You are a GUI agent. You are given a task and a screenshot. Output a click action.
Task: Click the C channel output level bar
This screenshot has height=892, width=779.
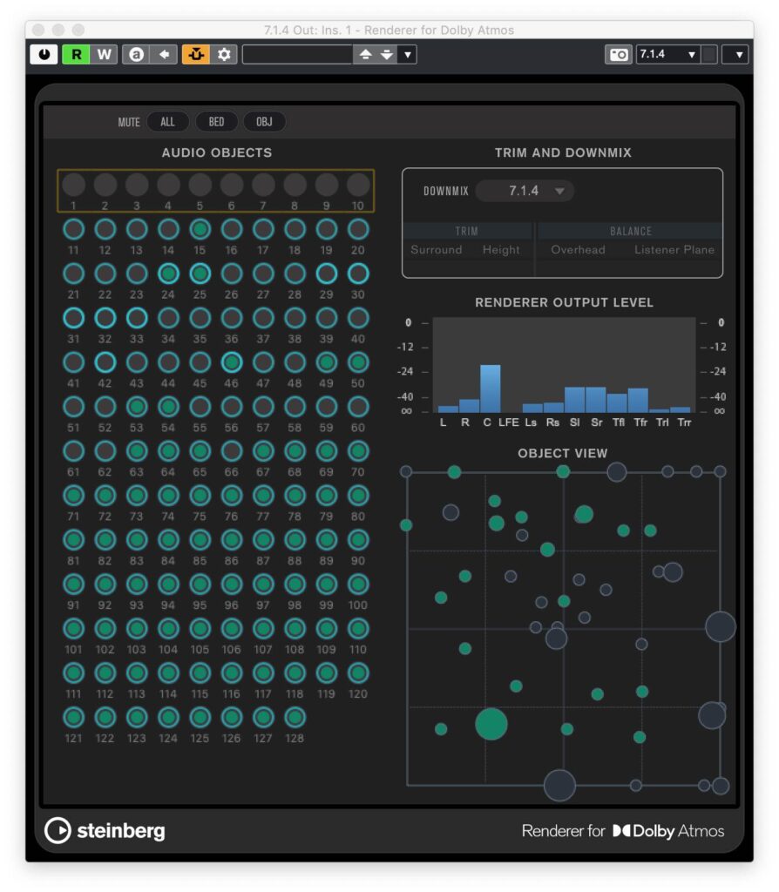pyautogui.click(x=491, y=389)
